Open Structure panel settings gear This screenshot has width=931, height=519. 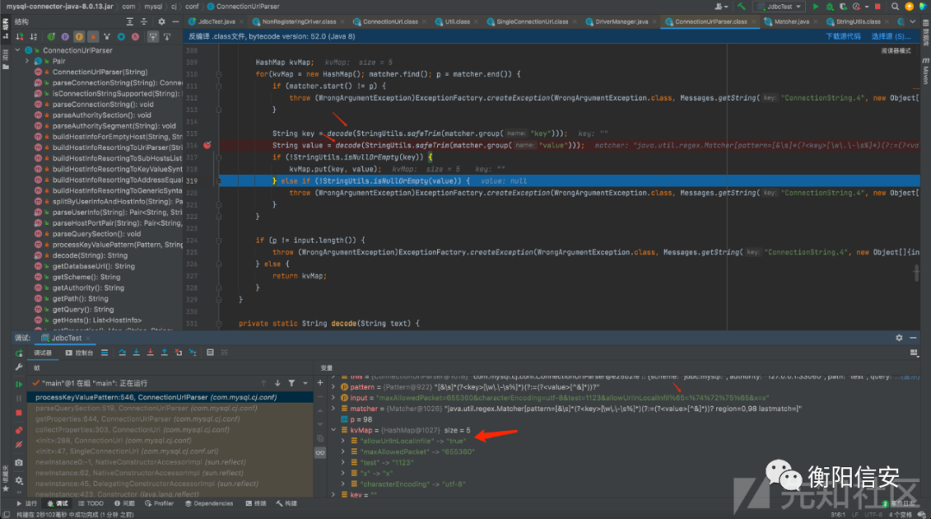point(161,22)
